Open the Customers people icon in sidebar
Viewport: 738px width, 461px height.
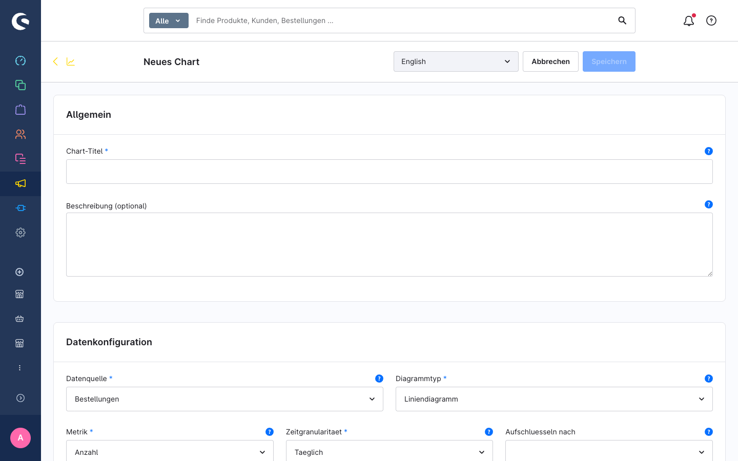pyautogui.click(x=20, y=134)
